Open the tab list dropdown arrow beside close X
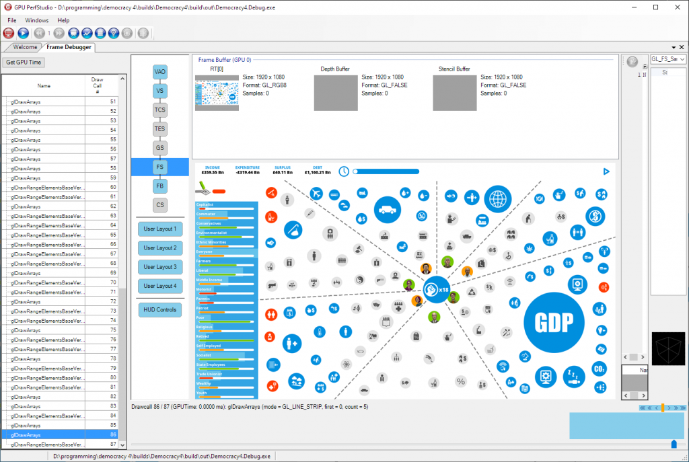 pyautogui.click(x=674, y=47)
